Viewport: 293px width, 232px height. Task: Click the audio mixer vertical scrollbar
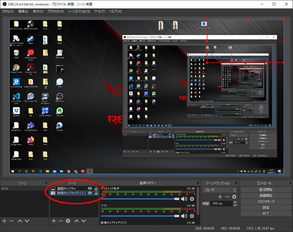[x=198, y=200]
